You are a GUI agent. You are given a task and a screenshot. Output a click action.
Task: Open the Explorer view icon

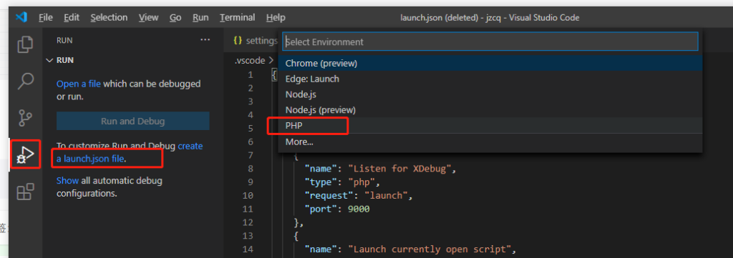tap(25, 44)
